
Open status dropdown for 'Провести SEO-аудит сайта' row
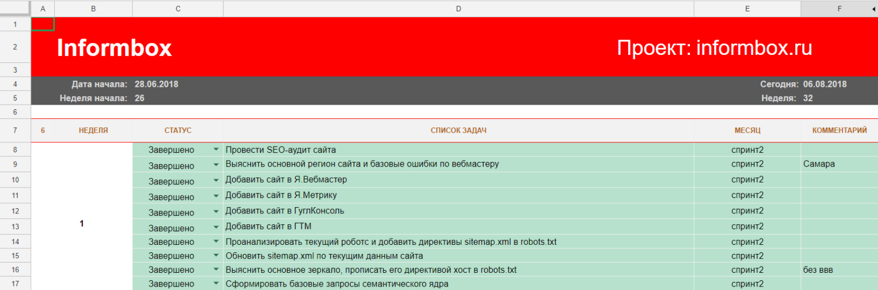coord(216,149)
